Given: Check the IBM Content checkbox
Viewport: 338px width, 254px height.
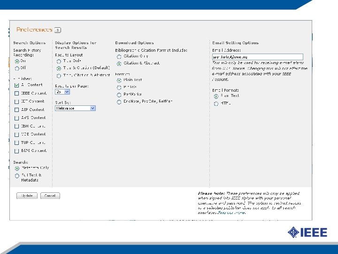Looking at the screenshot, I should [x=16, y=126].
